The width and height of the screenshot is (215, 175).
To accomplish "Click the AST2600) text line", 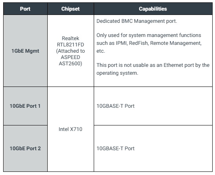I will click(70, 64).
